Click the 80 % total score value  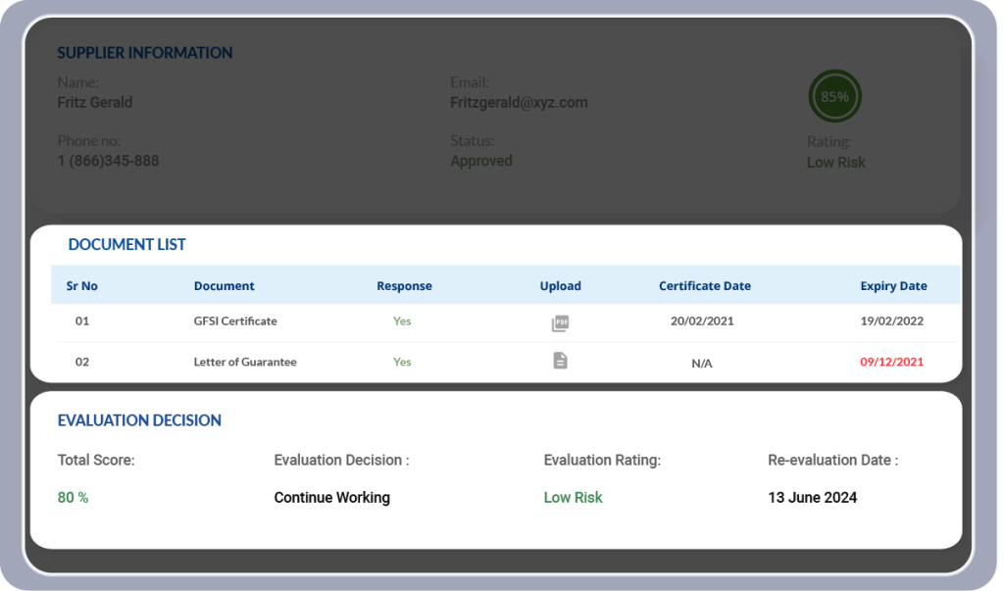pyautogui.click(x=73, y=498)
